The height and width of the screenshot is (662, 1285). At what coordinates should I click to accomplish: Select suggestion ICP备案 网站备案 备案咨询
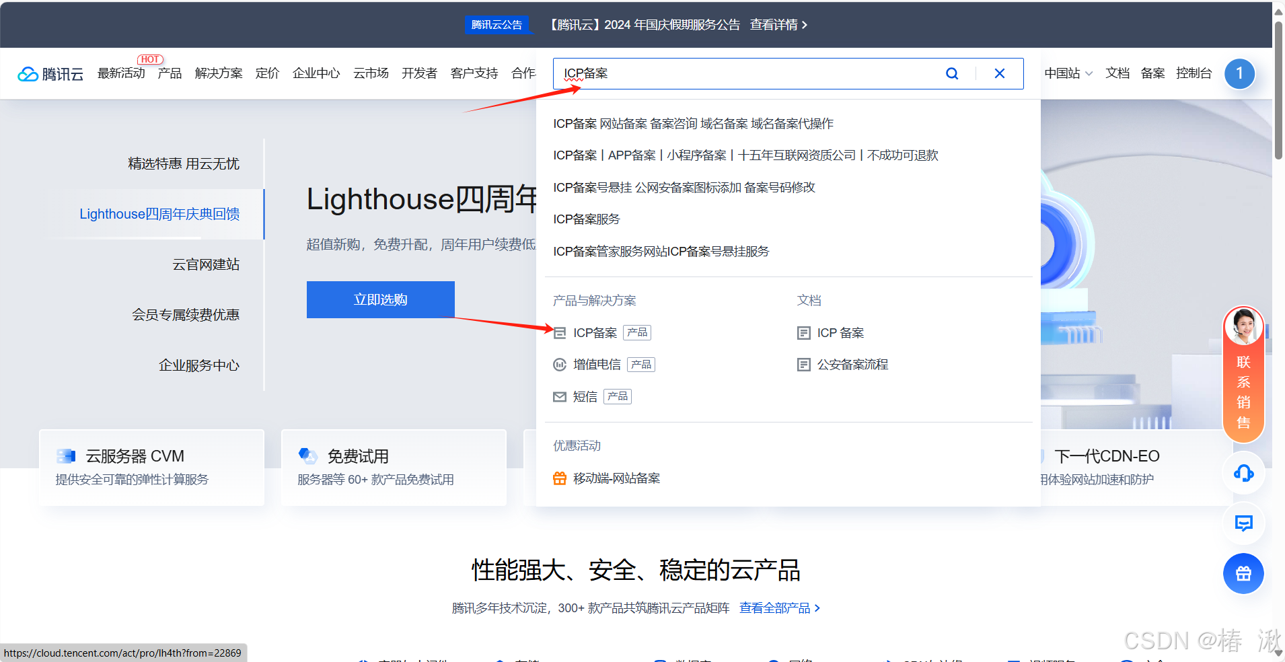tap(693, 124)
